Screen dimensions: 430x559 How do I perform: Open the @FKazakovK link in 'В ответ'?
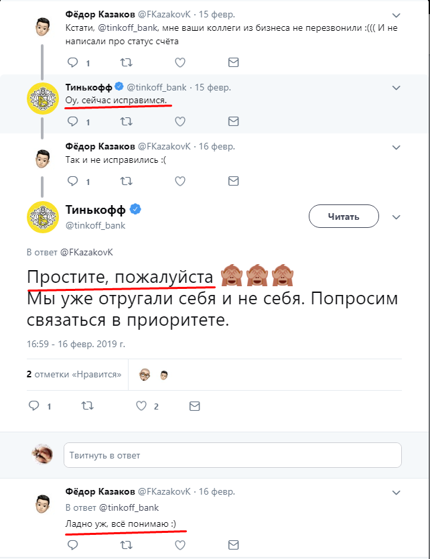87,253
